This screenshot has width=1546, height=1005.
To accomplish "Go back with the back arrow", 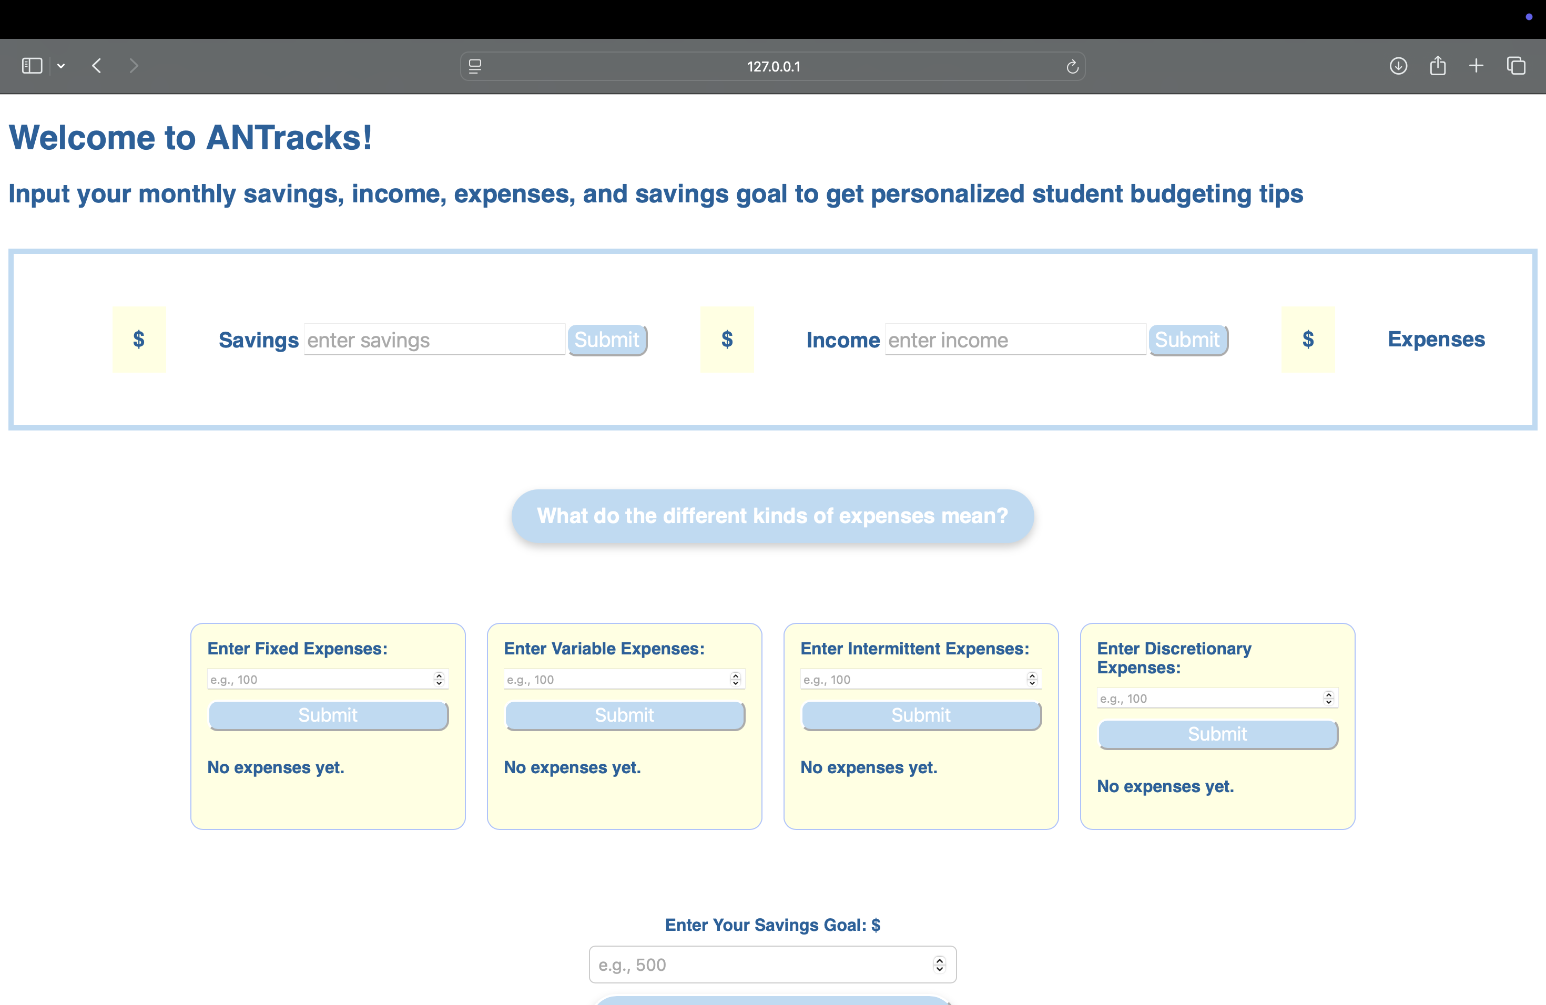I will pos(97,66).
